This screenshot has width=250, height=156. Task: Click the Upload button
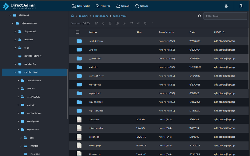(123, 6)
